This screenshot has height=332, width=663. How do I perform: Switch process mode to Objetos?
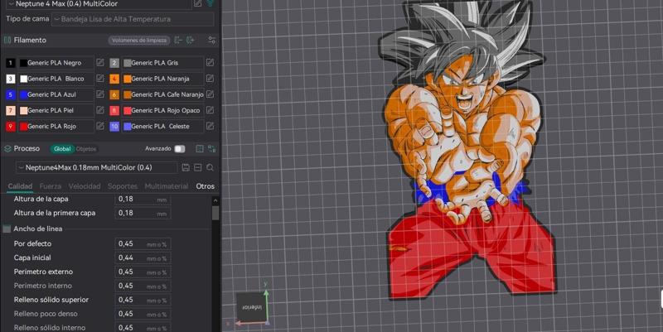pyautogui.click(x=86, y=149)
